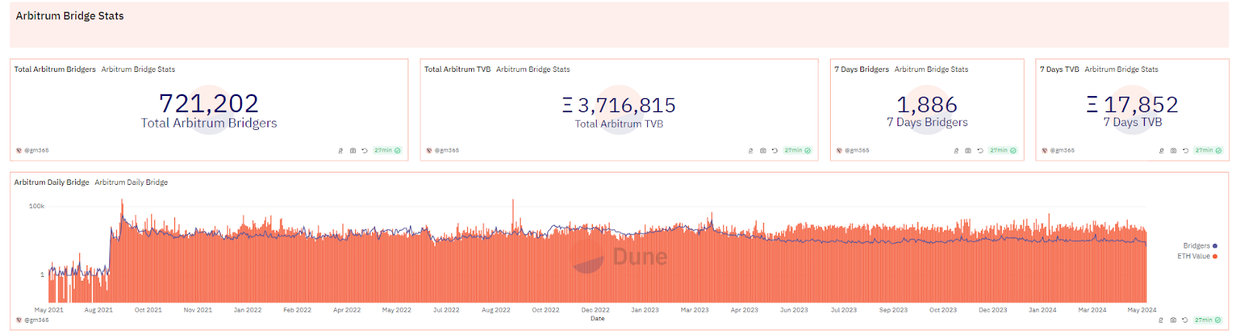This screenshot has width=1240, height=335.
Task: Open @gm365 profile in 7 Days Bridgers card
Action: [x=856, y=151]
